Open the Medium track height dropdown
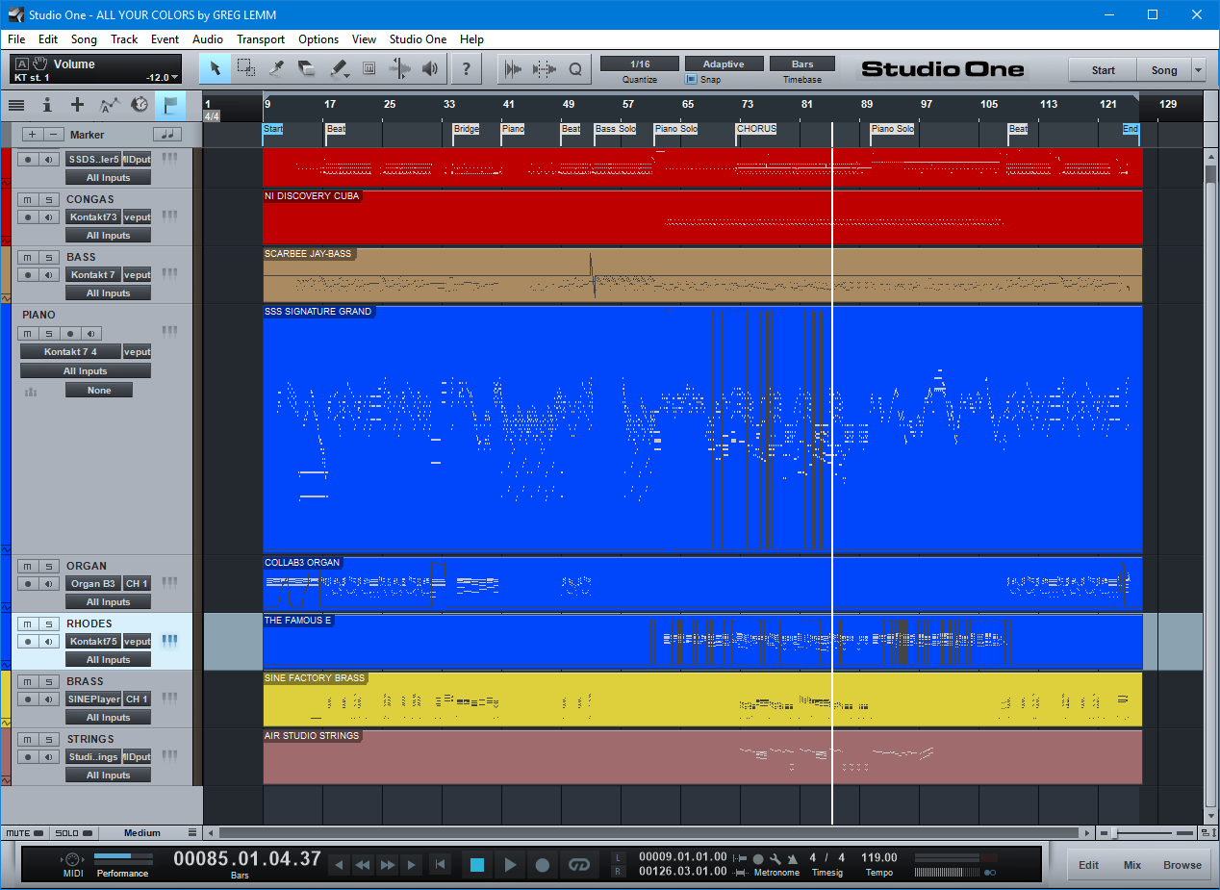1220x890 pixels. (x=149, y=833)
